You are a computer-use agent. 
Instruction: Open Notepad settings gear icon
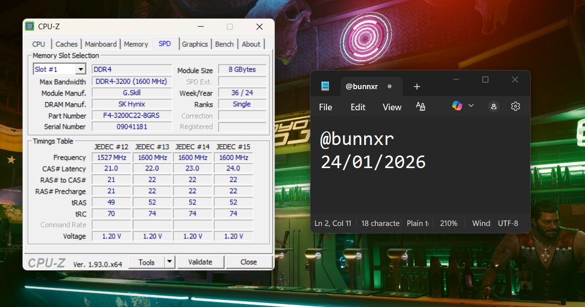tap(515, 106)
